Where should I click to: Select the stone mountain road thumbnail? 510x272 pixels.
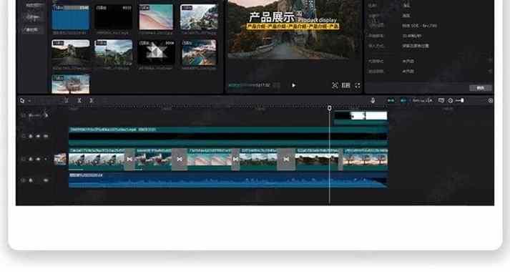[x=71, y=53]
